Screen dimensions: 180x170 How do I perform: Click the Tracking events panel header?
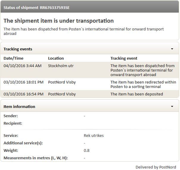18,49
